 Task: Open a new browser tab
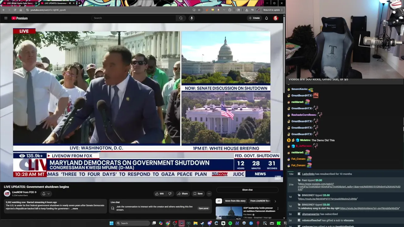coord(79,3)
